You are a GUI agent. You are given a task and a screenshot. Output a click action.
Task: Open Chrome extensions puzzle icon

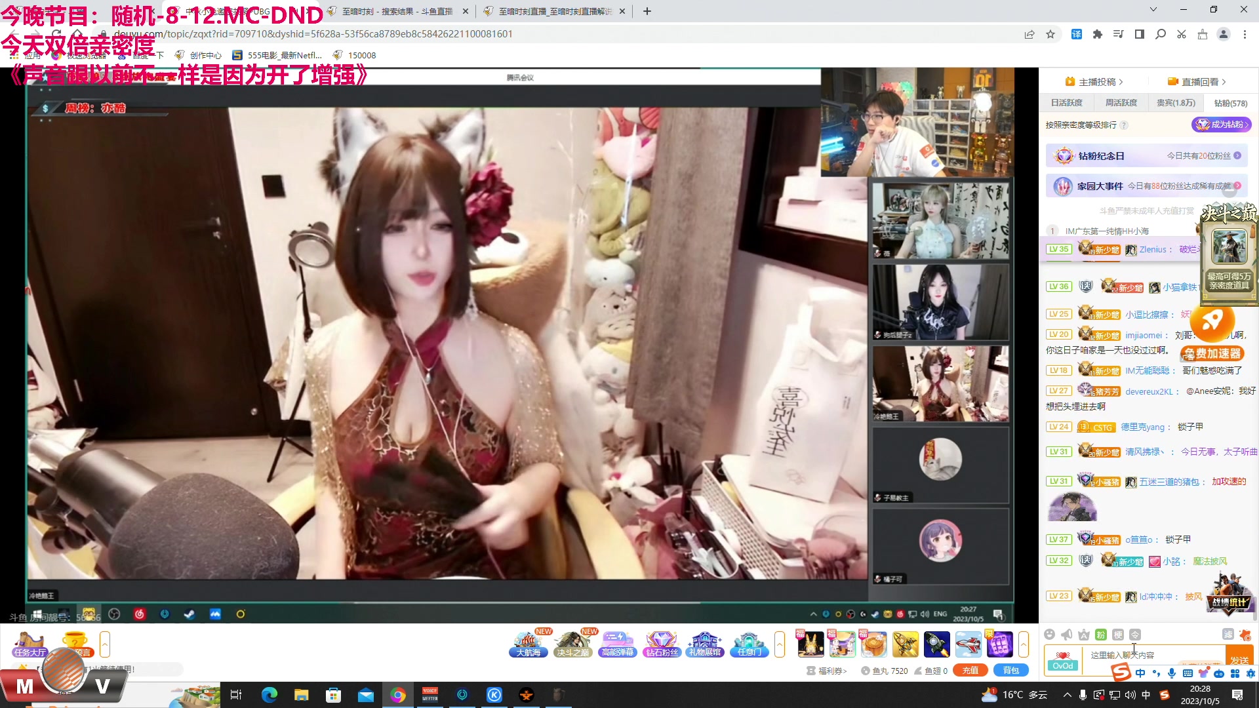(x=1098, y=34)
